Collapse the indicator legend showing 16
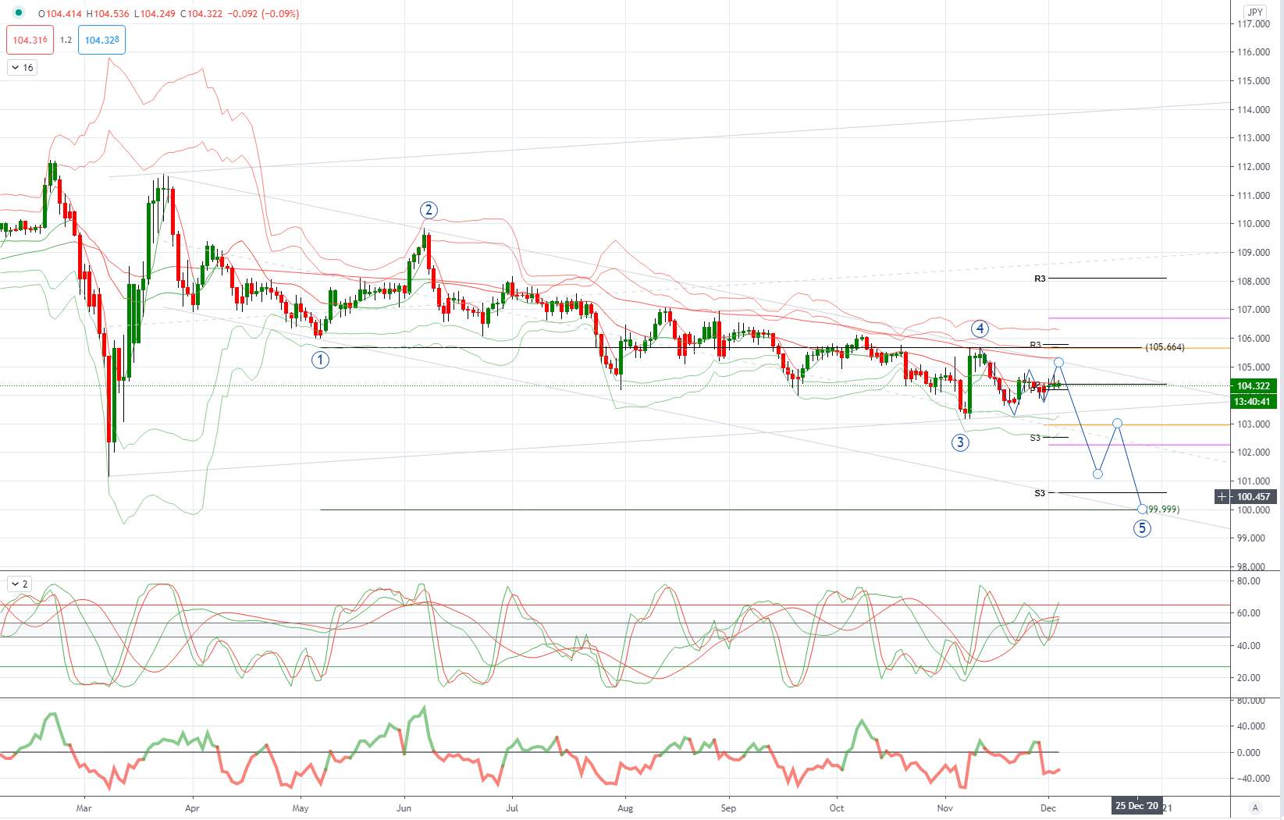 coord(22,68)
